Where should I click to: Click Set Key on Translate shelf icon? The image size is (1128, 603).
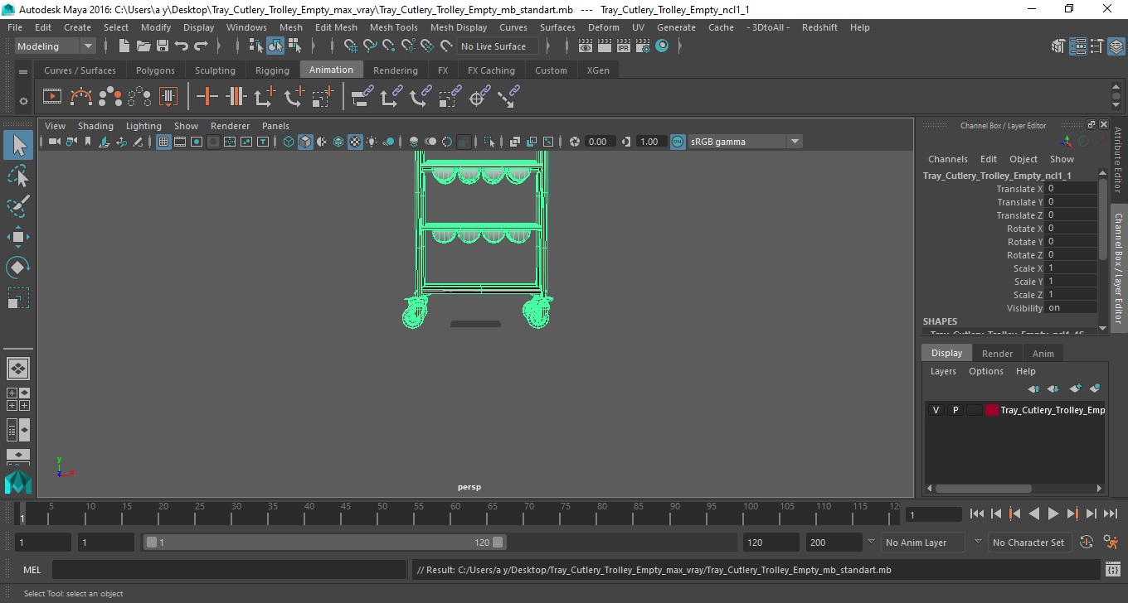coord(264,97)
